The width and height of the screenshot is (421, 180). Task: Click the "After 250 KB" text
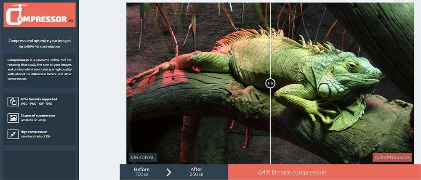(x=197, y=172)
